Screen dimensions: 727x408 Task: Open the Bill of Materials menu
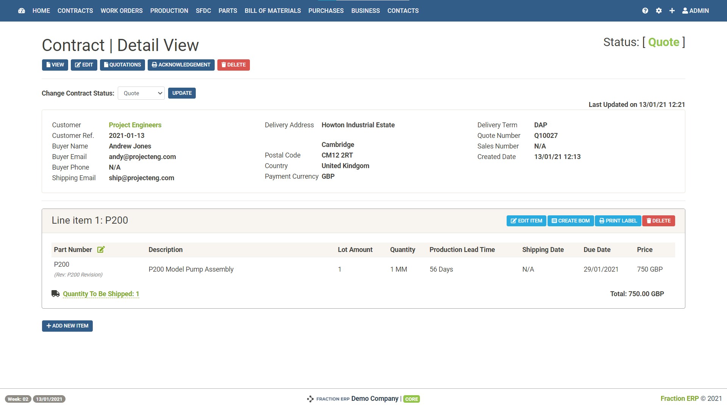(x=273, y=11)
